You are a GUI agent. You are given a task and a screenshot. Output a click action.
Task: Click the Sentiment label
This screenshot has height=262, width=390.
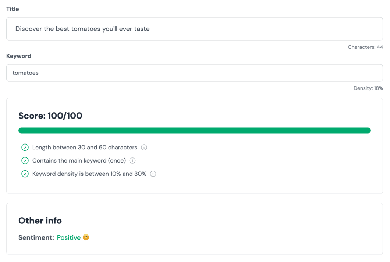pos(36,238)
